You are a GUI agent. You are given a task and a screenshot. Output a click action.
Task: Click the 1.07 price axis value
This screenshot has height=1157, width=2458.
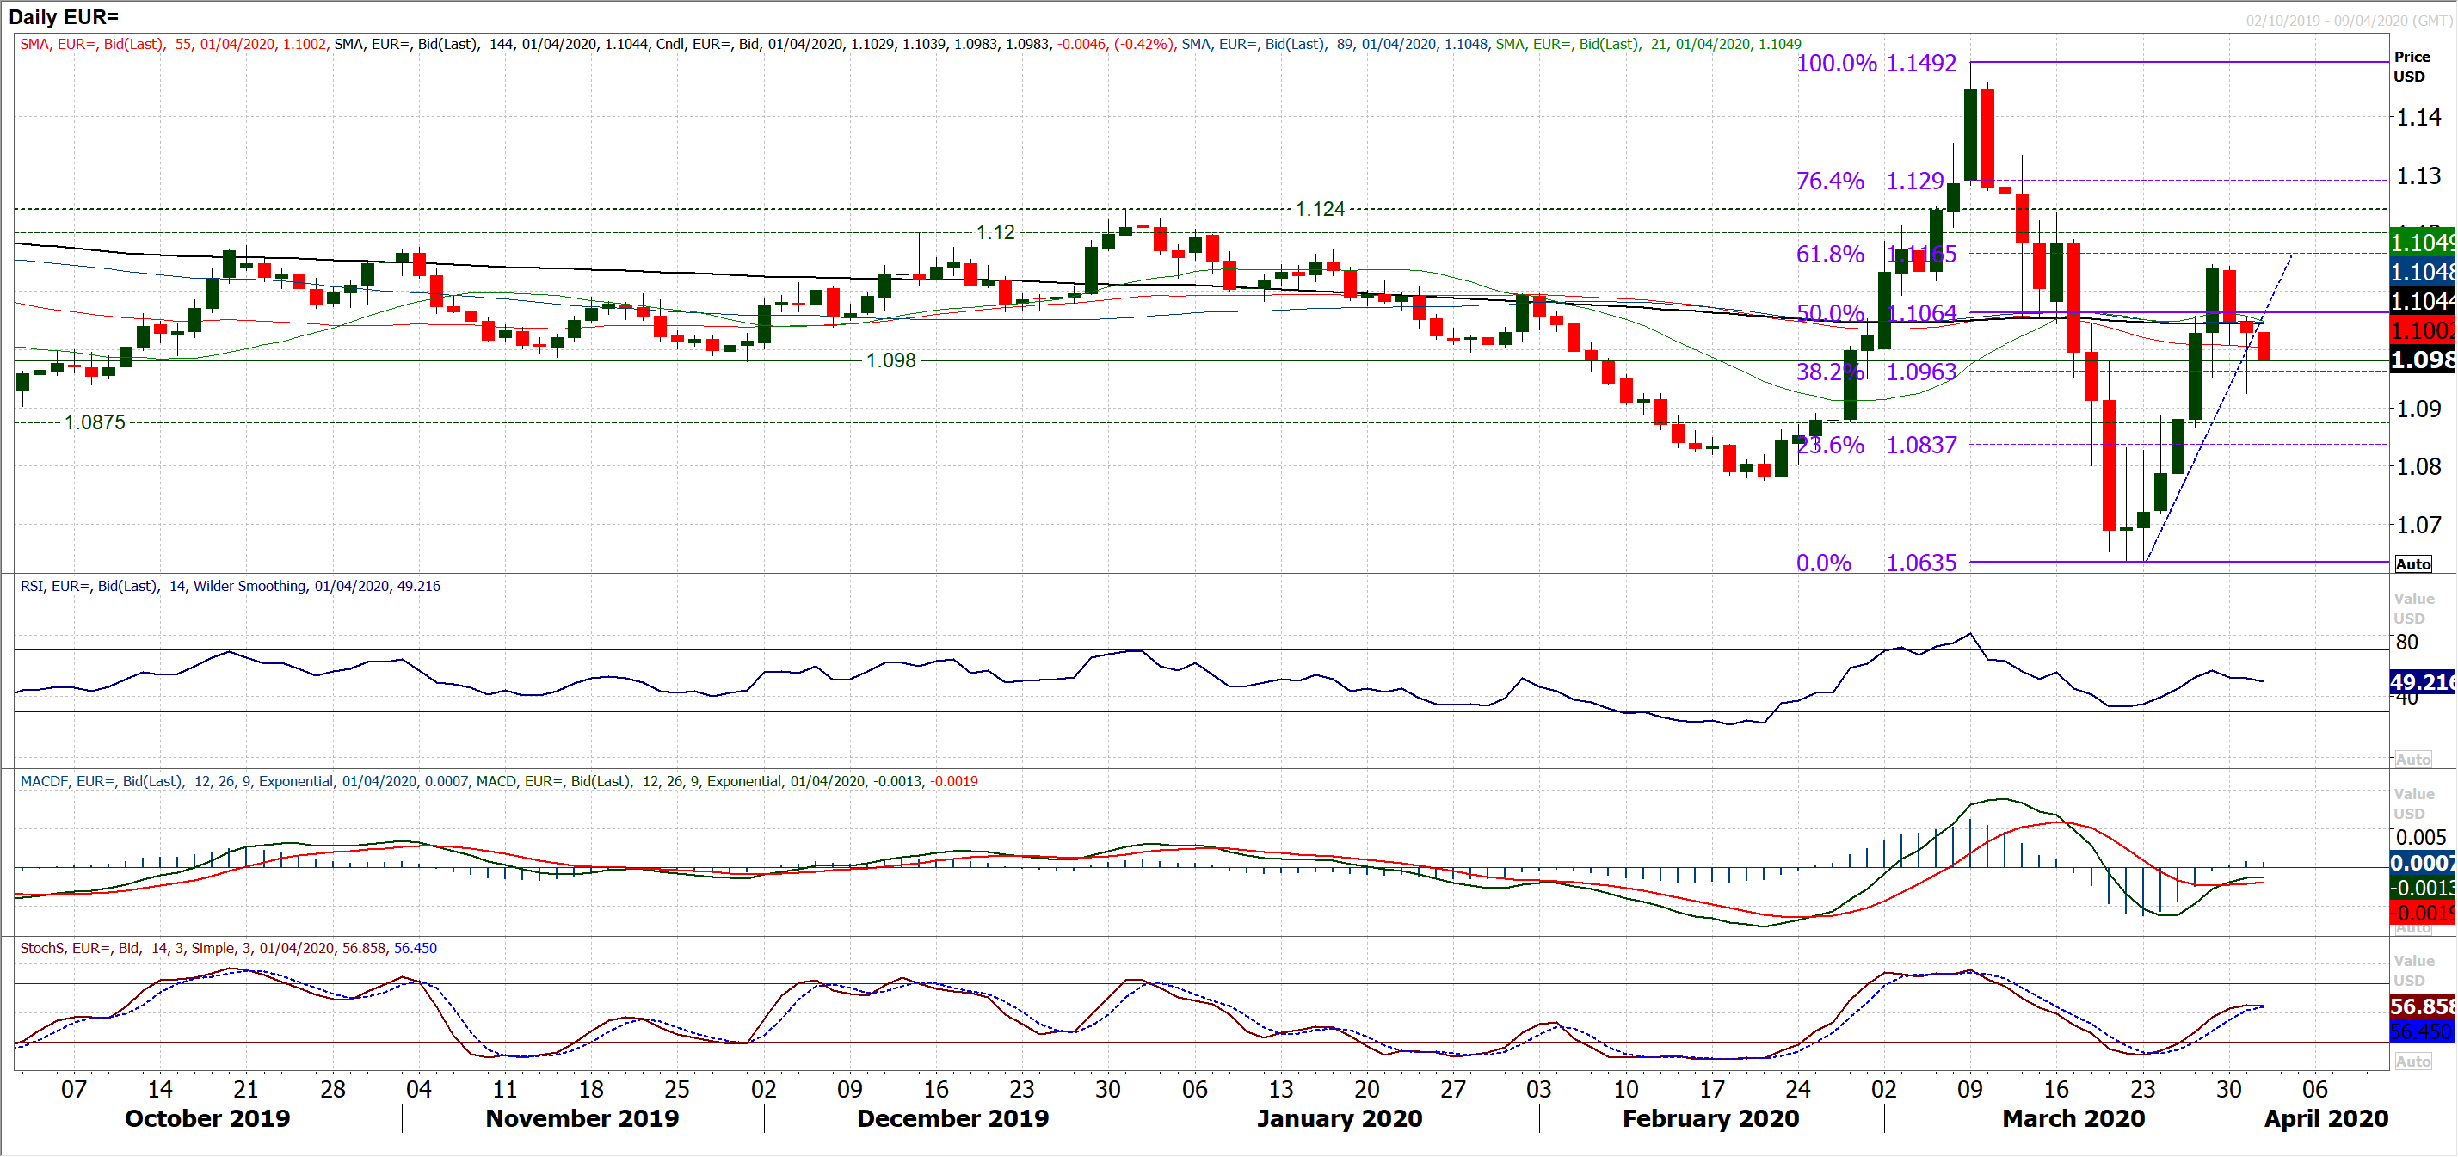[2419, 525]
